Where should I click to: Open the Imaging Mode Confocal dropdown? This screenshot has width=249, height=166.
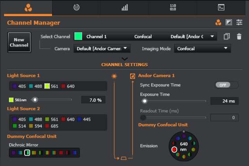tap(202, 48)
